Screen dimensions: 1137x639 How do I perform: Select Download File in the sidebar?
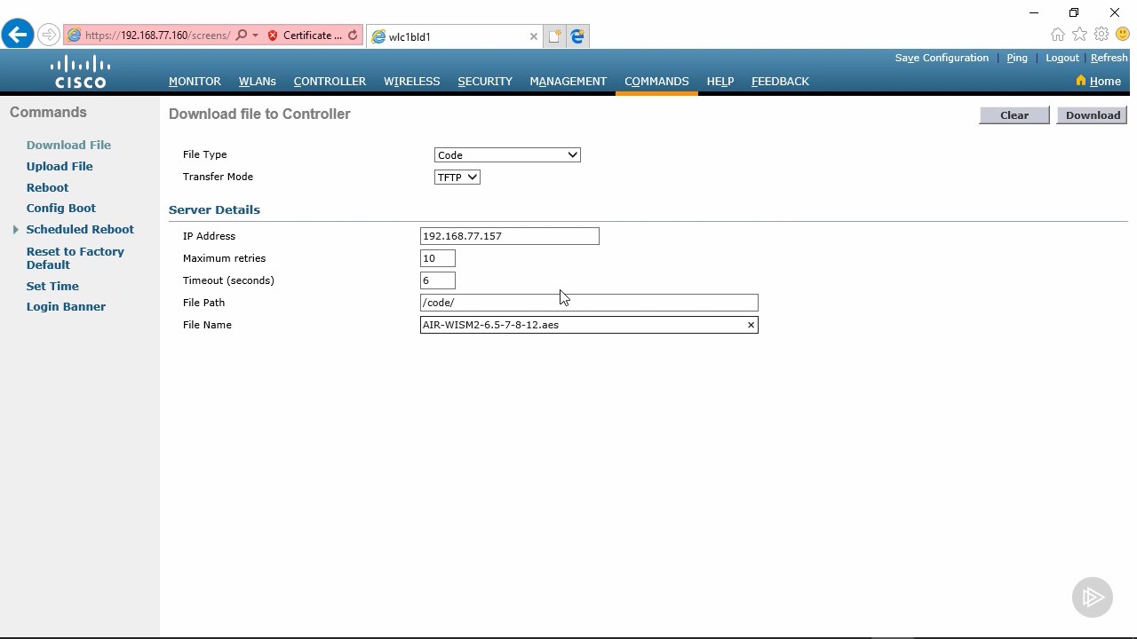[x=68, y=145]
